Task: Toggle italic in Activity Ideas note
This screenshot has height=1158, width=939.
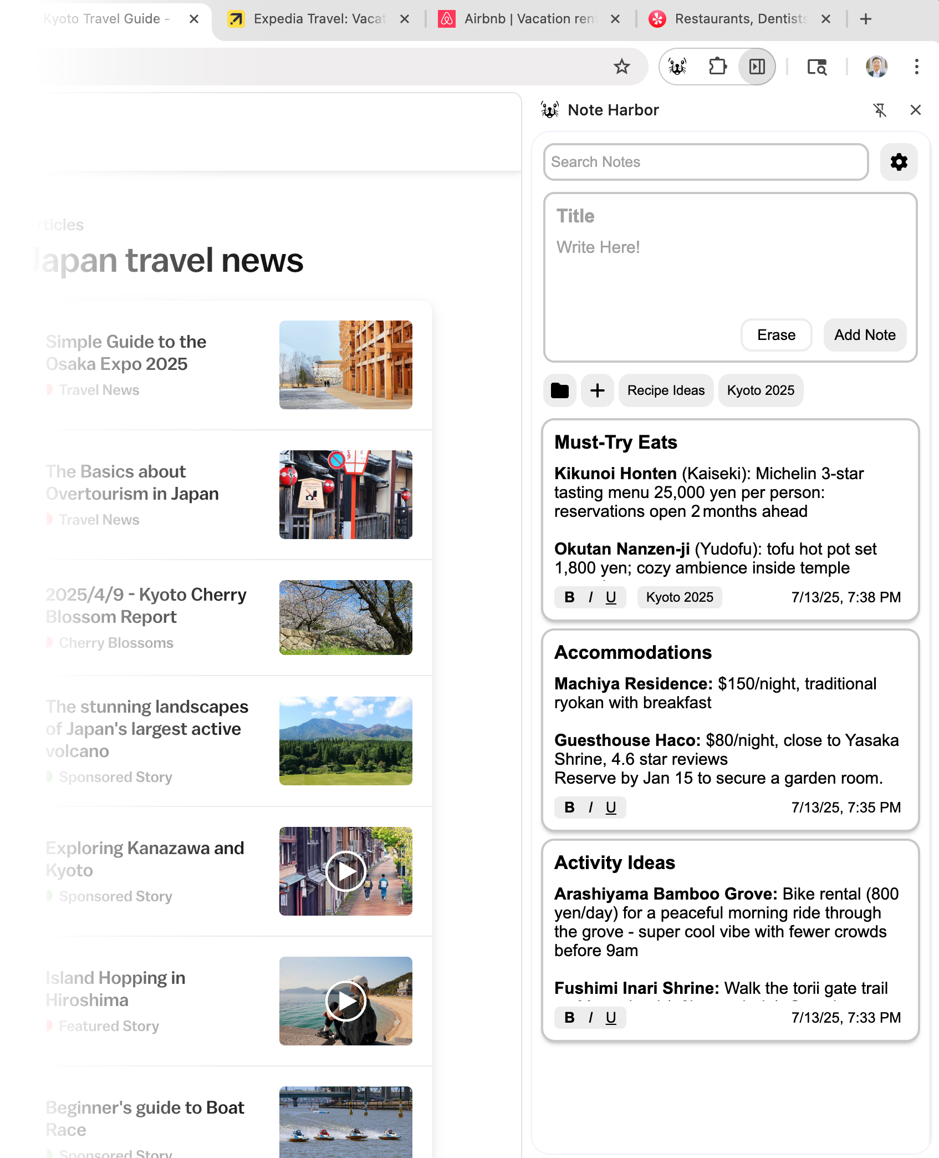Action: pyautogui.click(x=591, y=1018)
